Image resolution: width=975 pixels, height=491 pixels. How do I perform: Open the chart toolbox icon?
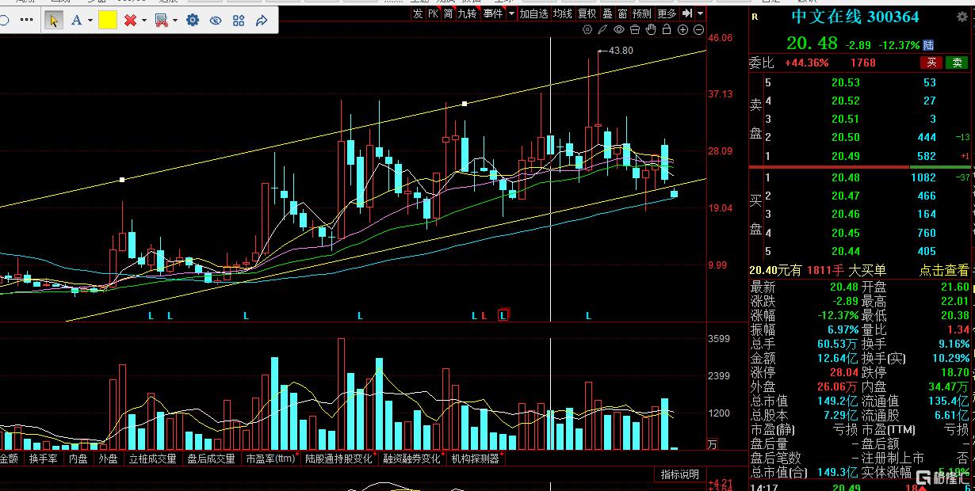635,30
